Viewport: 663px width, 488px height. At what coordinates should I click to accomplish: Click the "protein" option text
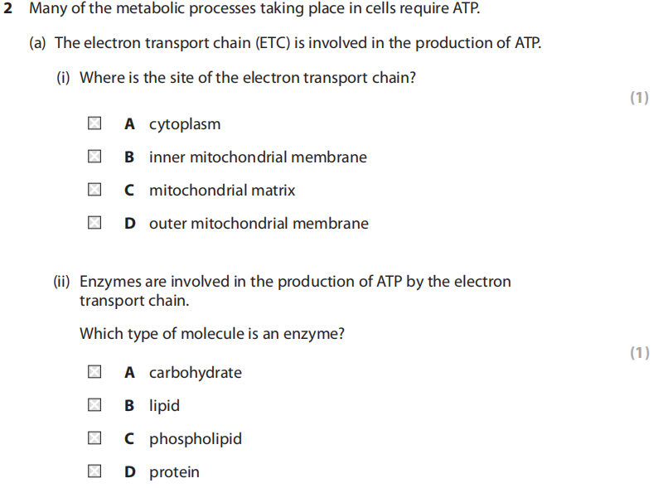click(174, 472)
